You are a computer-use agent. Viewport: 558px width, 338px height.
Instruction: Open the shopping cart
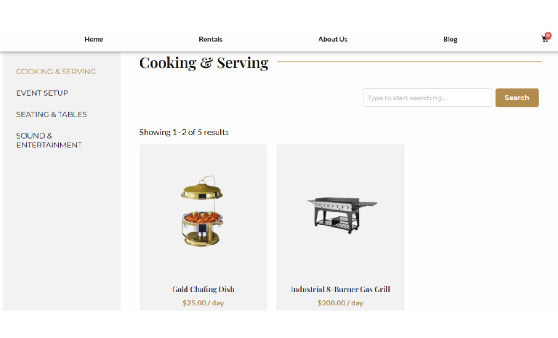coord(545,40)
